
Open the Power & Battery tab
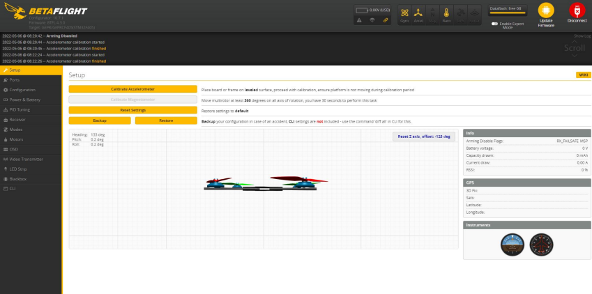(31, 100)
